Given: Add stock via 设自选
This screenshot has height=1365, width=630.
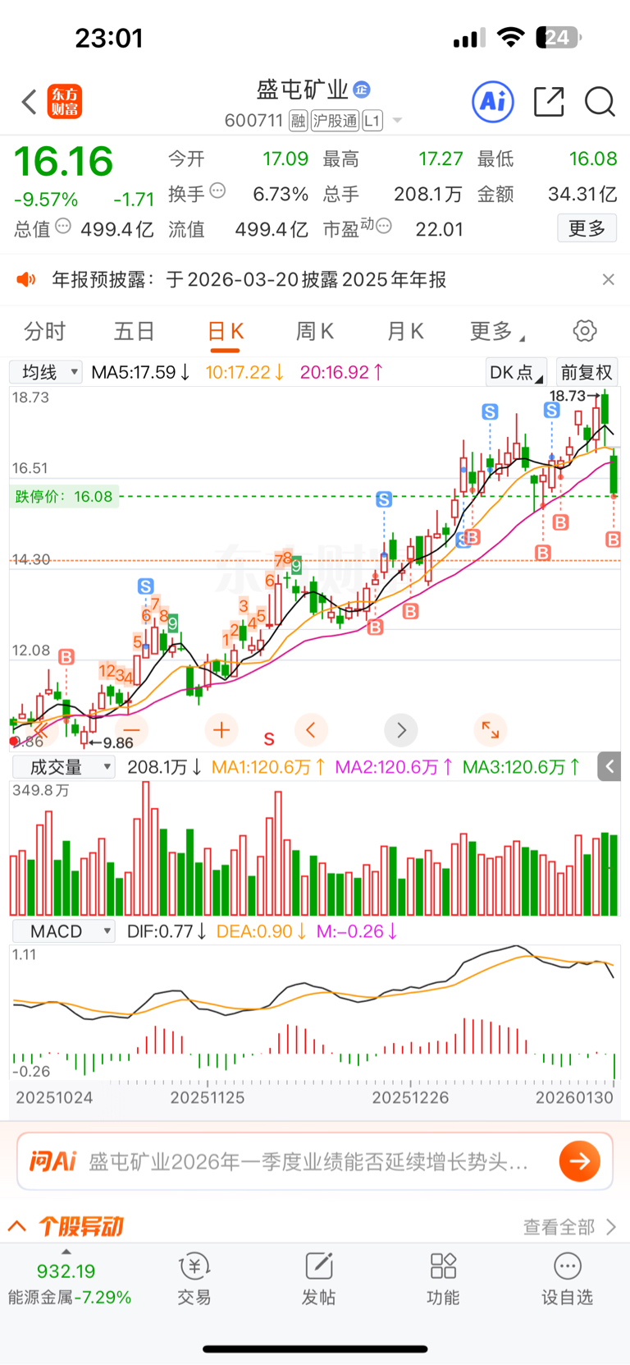Looking at the screenshot, I should coord(567,1280).
